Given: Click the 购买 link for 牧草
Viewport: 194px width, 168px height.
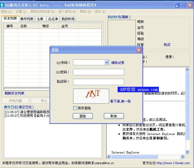Looking at the screenshot, I should click(x=167, y=45).
